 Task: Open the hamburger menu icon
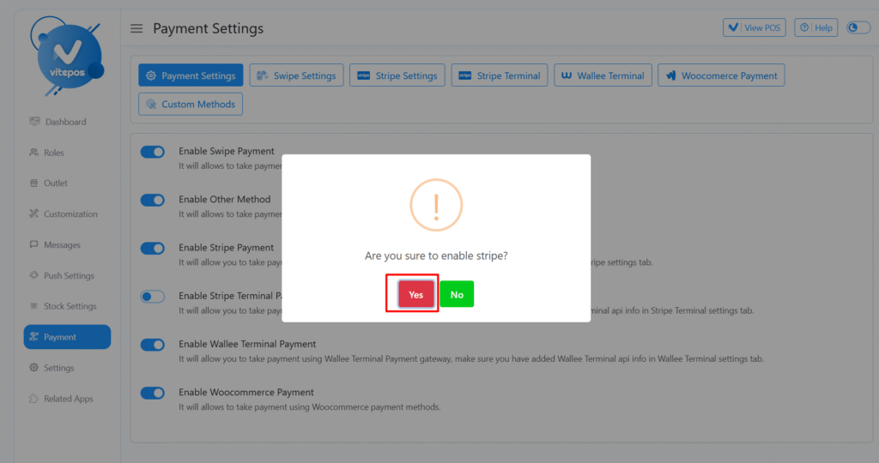136,28
